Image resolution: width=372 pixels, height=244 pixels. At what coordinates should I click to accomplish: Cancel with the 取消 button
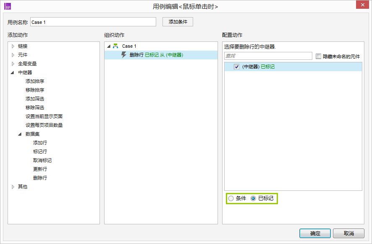tap(348, 234)
